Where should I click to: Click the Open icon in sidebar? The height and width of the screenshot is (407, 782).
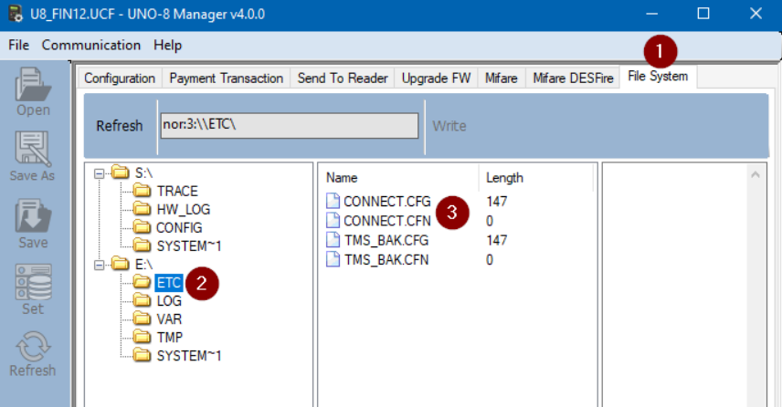33,84
